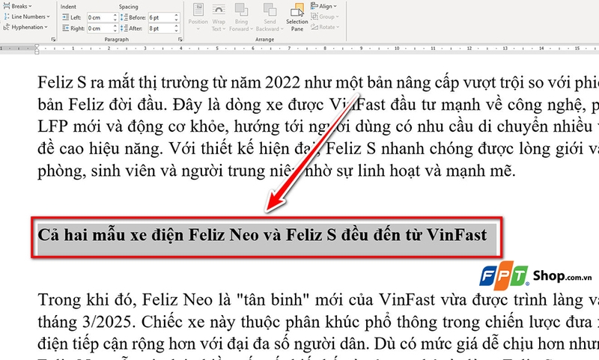The height and width of the screenshot is (360, 599).
Task: Open the Breaks dropdown
Action: click(x=17, y=6)
